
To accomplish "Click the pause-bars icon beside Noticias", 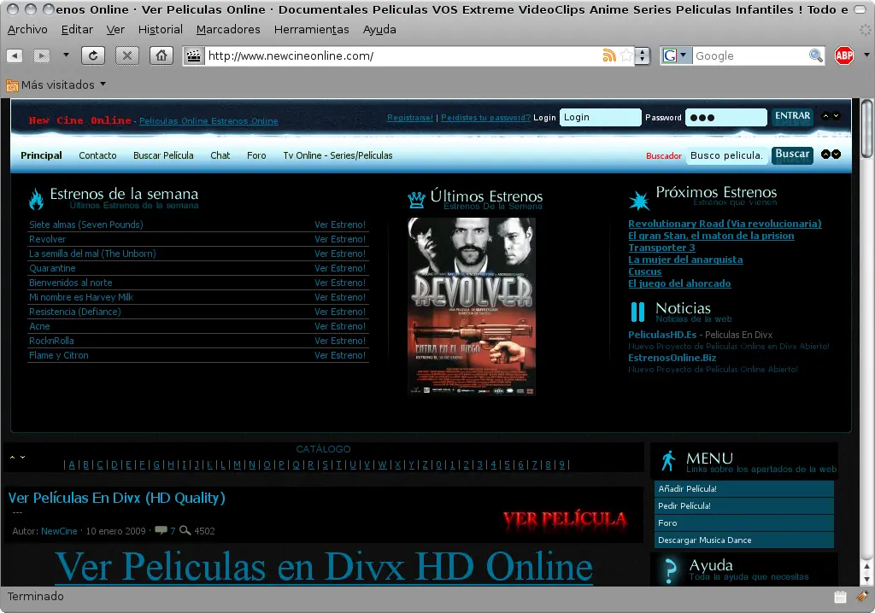I will (x=637, y=312).
